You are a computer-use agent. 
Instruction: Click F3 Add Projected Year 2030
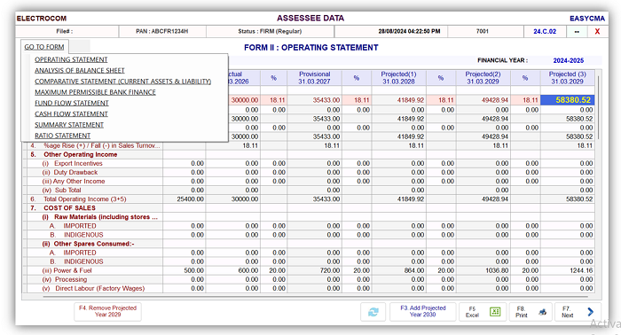click(422, 311)
